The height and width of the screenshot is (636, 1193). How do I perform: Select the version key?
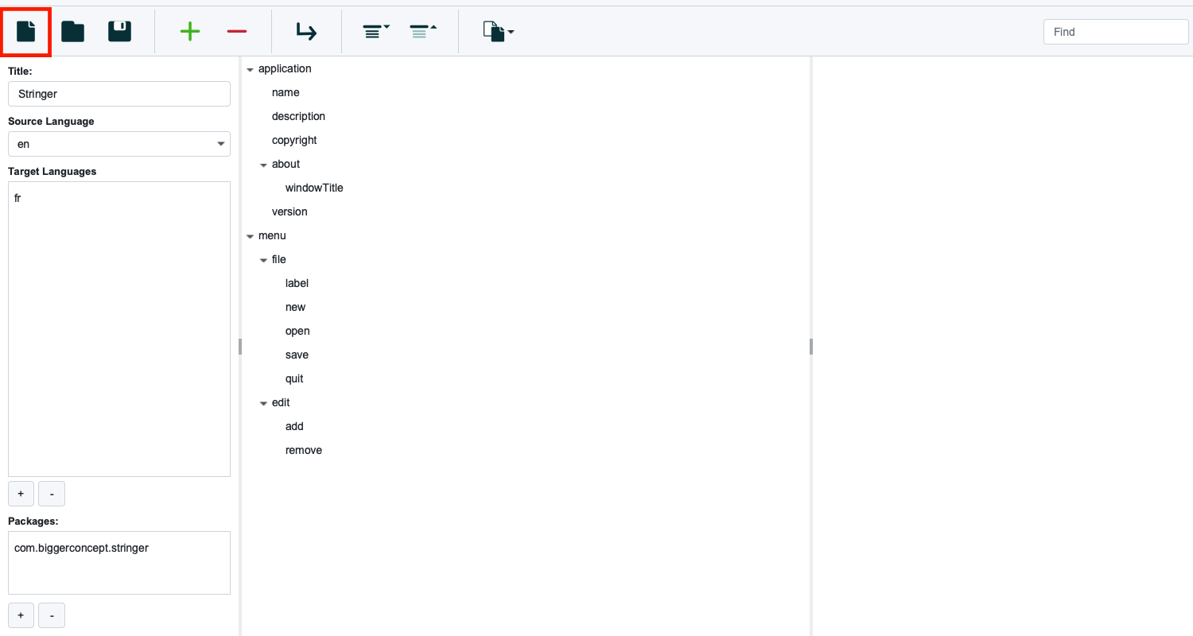click(290, 211)
